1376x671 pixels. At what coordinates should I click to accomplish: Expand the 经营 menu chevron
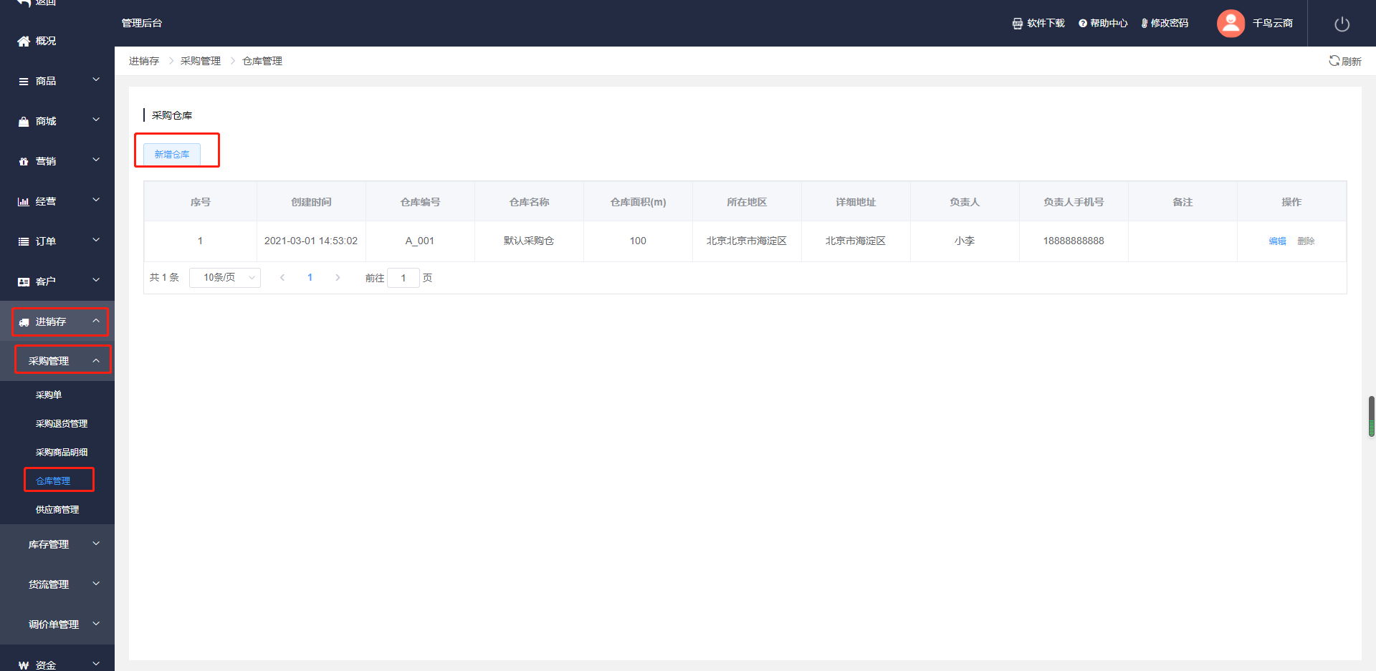pyautogui.click(x=96, y=201)
